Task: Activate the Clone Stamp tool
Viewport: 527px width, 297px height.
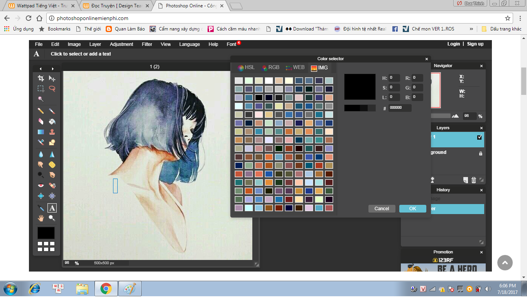Action: (52, 132)
